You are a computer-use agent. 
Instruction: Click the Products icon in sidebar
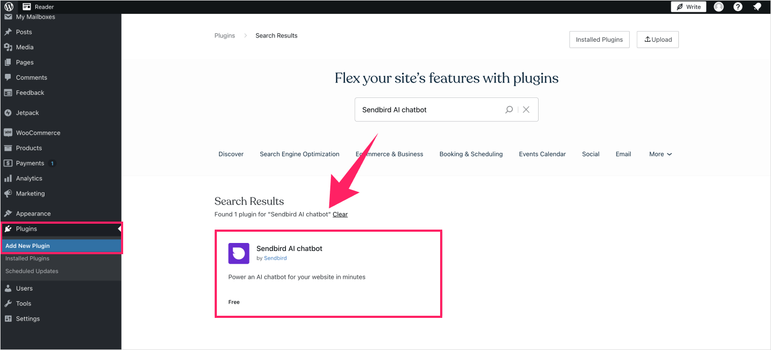coord(8,148)
